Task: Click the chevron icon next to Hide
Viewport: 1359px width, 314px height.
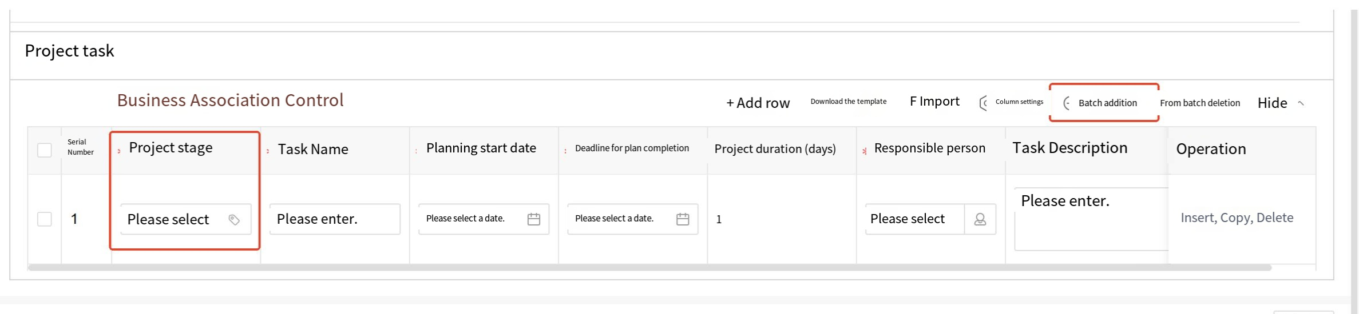Action: (x=1301, y=103)
